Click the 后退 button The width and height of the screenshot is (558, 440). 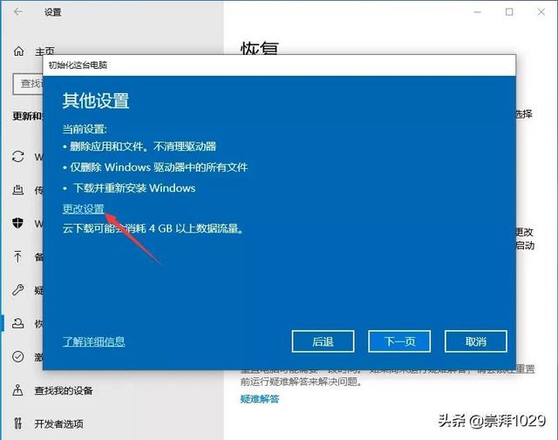pyautogui.click(x=323, y=342)
